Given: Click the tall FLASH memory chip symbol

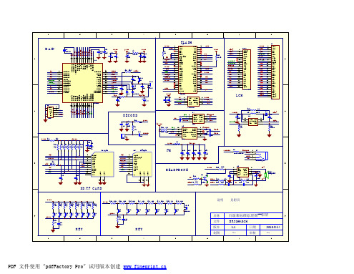Looking at the screenshot, I should (x=187, y=69).
